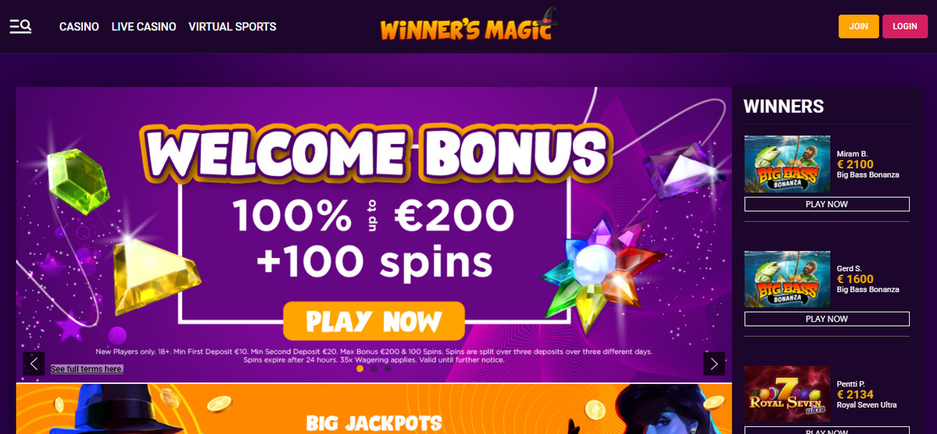937x434 pixels.
Task: Open the Casino menu item
Action: point(79,26)
